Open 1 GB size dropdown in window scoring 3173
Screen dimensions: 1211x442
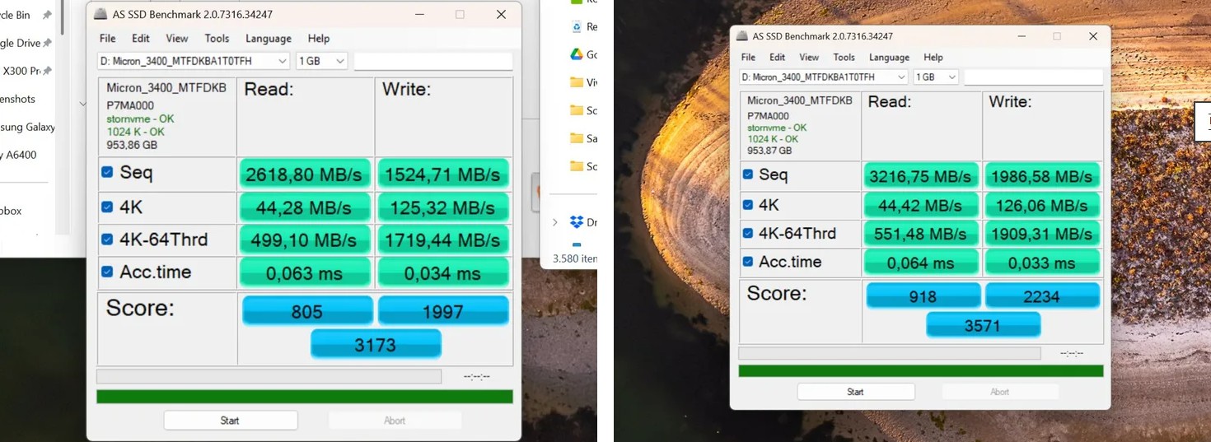pyautogui.click(x=321, y=61)
